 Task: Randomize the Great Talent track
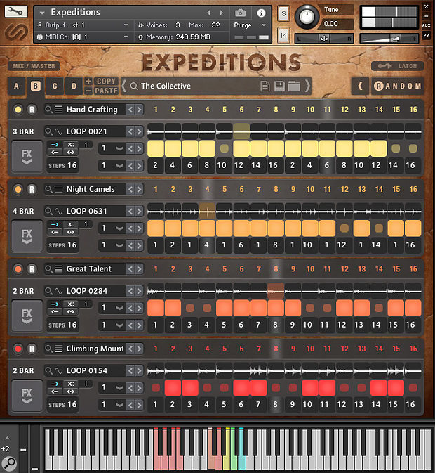32,269
